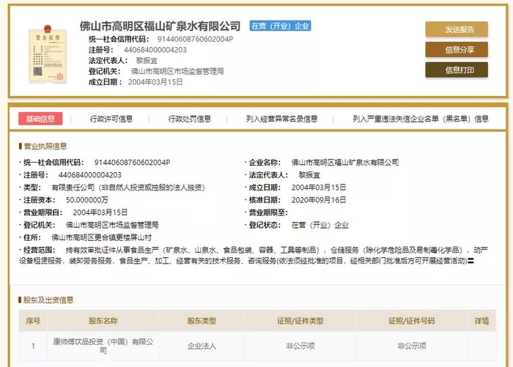Click the 在营（开业）企业 status badge
This screenshot has width=513, height=367.
pos(280,26)
